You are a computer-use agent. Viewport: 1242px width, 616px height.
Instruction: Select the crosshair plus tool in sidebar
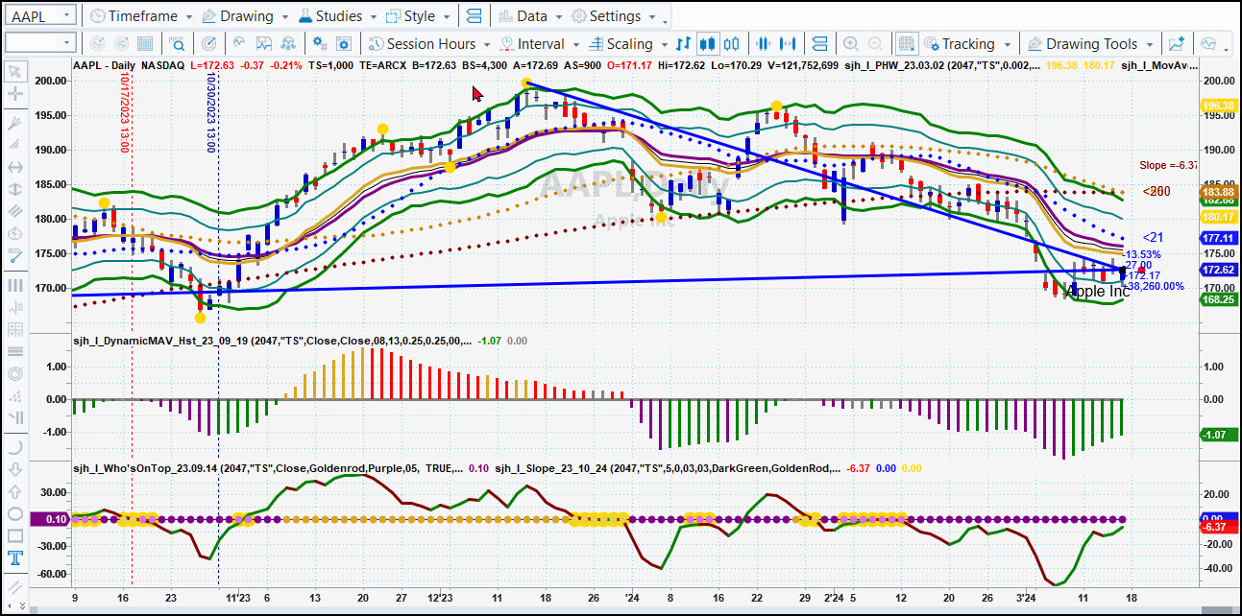point(15,94)
